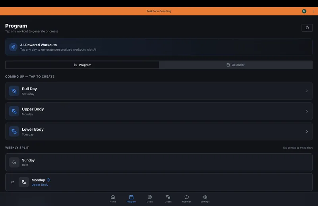This screenshot has width=318, height=206.
Task: Select the Sunday Rest row
Action: point(159,162)
